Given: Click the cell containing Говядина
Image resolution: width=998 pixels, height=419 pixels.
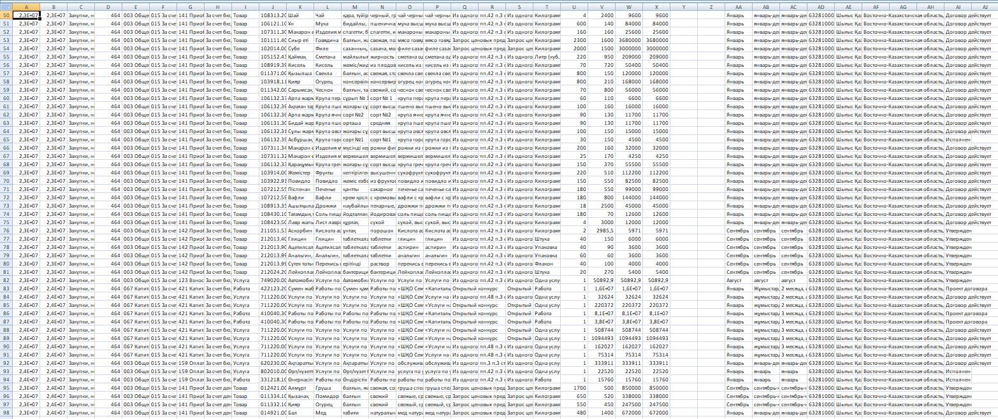Looking at the screenshot, I should (328, 39).
